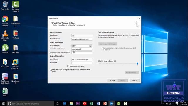Show hidden system tray icons
The height and width of the screenshot is (106, 188).
coord(163,104)
